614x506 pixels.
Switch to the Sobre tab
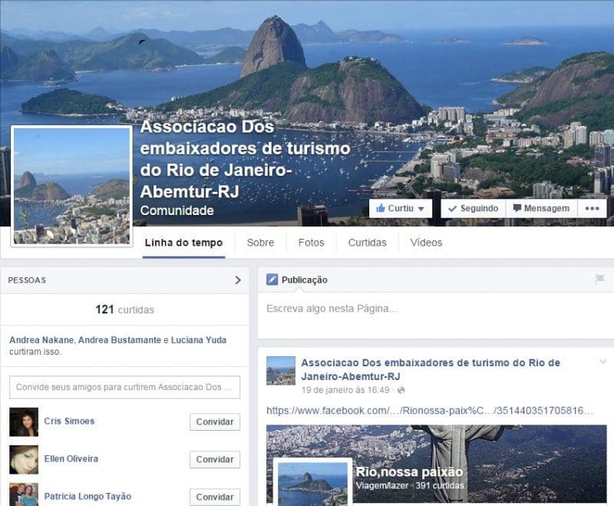[x=260, y=243]
